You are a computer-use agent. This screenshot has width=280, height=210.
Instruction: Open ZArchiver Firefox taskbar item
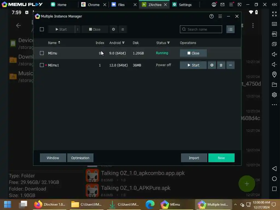click(50, 205)
